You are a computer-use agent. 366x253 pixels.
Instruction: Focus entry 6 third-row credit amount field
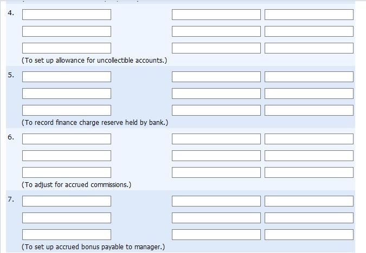coord(309,172)
